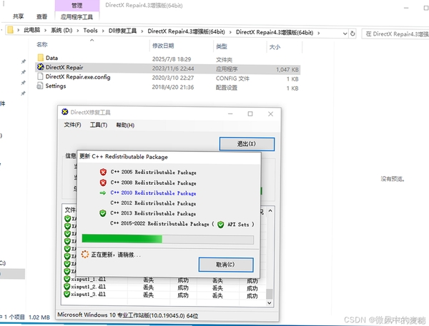Screen dimensions: 429x326
Task: Click Microsoft Windows 10 status bar text
Action: [x=127, y=315]
